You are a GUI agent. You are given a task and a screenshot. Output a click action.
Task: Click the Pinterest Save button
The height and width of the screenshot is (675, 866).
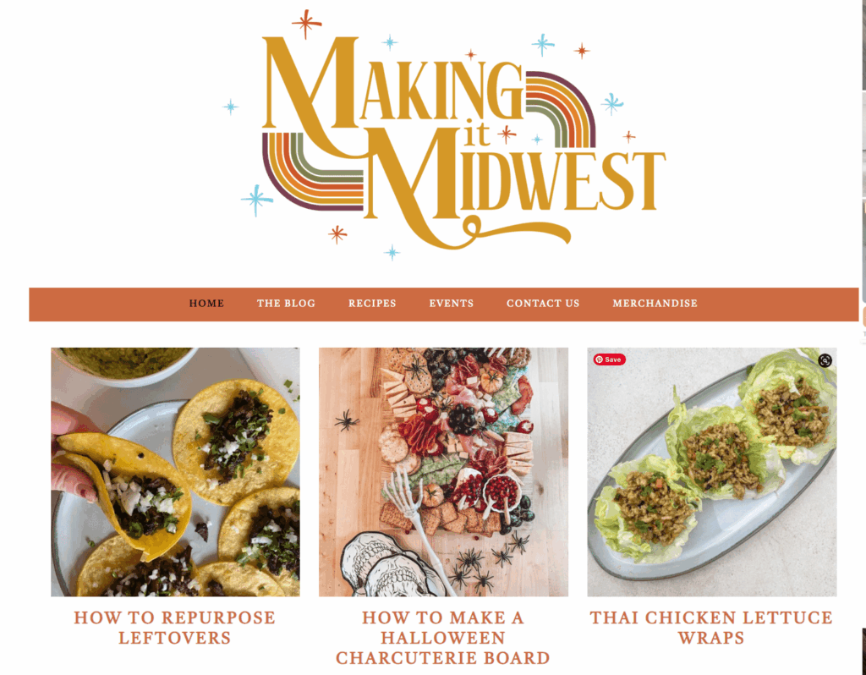pyautogui.click(x=609, y=359)
